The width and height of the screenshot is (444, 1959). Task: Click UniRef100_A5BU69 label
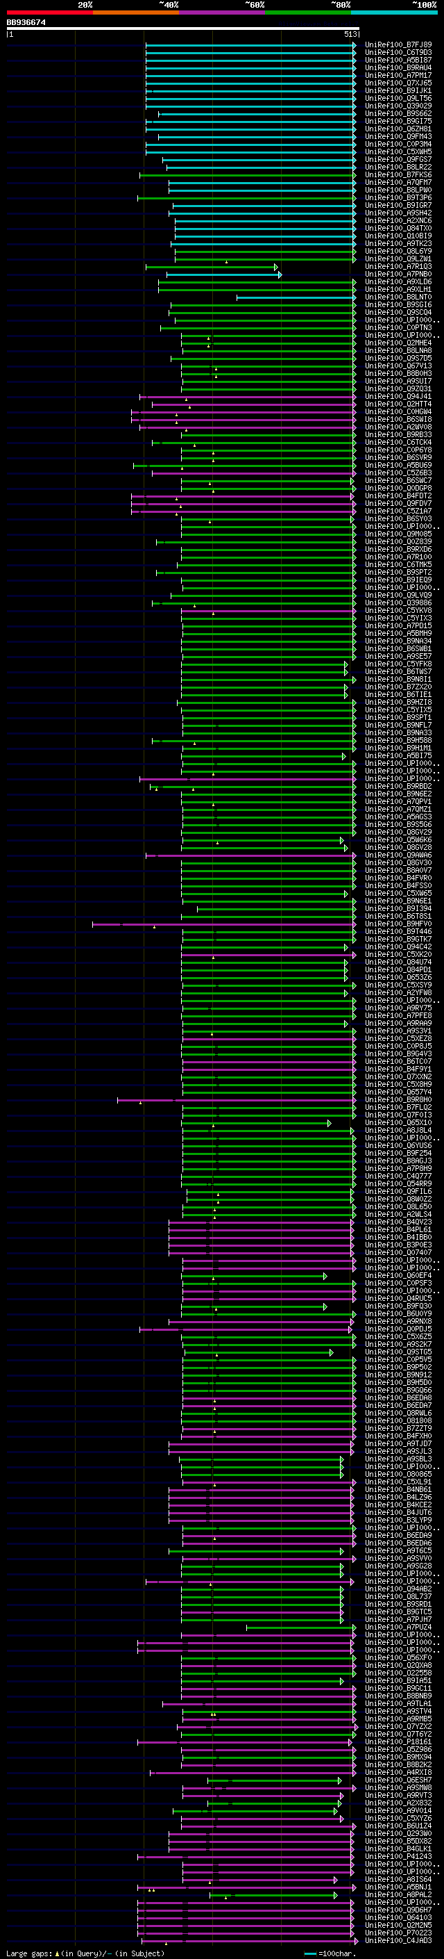pyautogui.click(x=398, y=465)
